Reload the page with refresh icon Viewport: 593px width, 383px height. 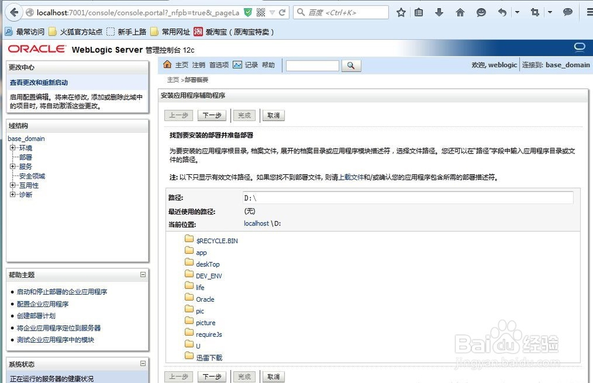(282, 12)
